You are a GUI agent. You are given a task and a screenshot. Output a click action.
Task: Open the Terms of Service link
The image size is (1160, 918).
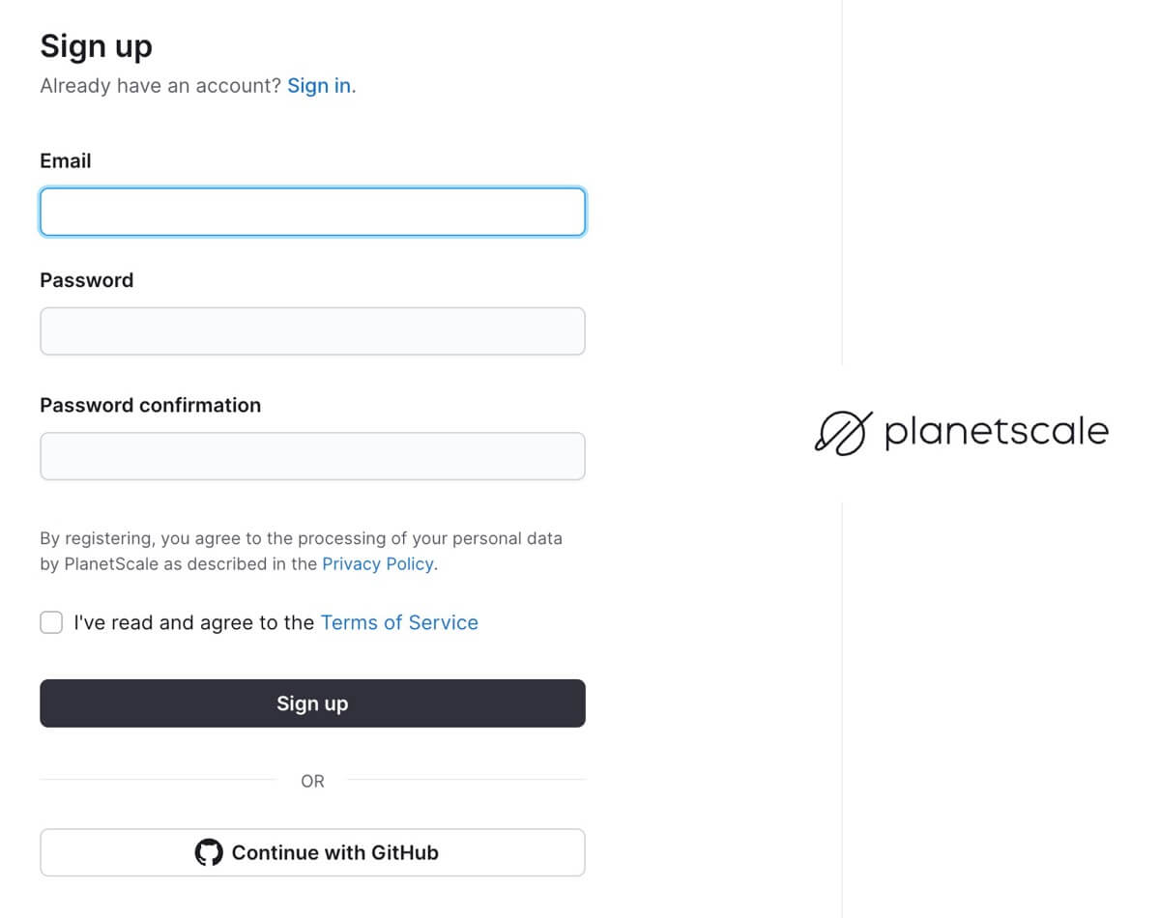399,622
